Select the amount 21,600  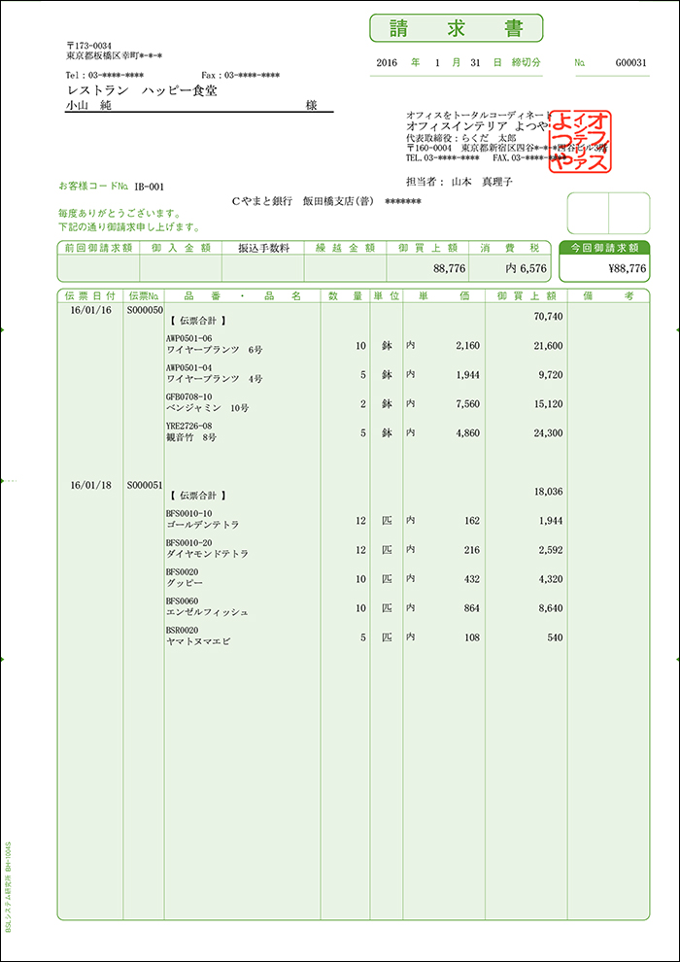click(x=548, y=345)
